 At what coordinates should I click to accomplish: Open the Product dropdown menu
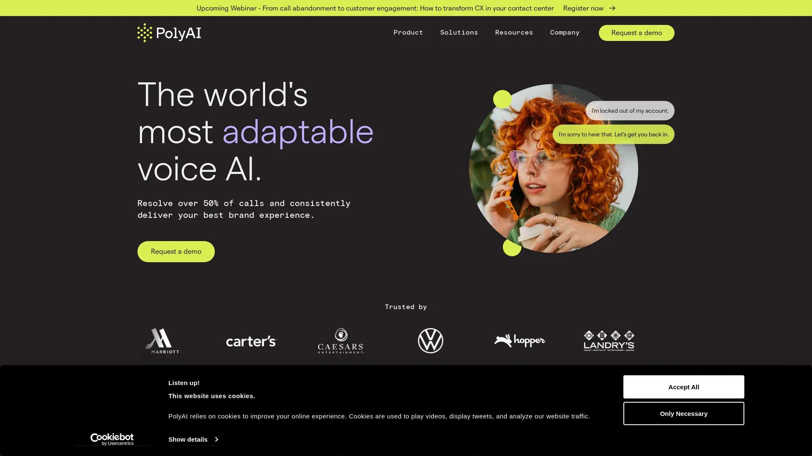click(408, 33)
